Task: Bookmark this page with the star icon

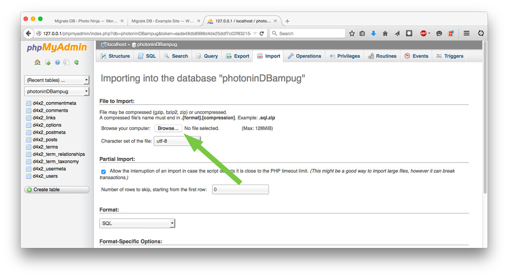Action: 352,33
